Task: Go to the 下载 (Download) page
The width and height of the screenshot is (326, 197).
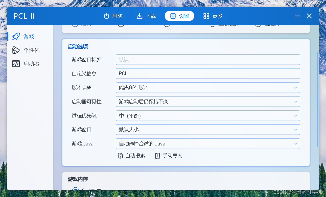Action: (146, 16)
